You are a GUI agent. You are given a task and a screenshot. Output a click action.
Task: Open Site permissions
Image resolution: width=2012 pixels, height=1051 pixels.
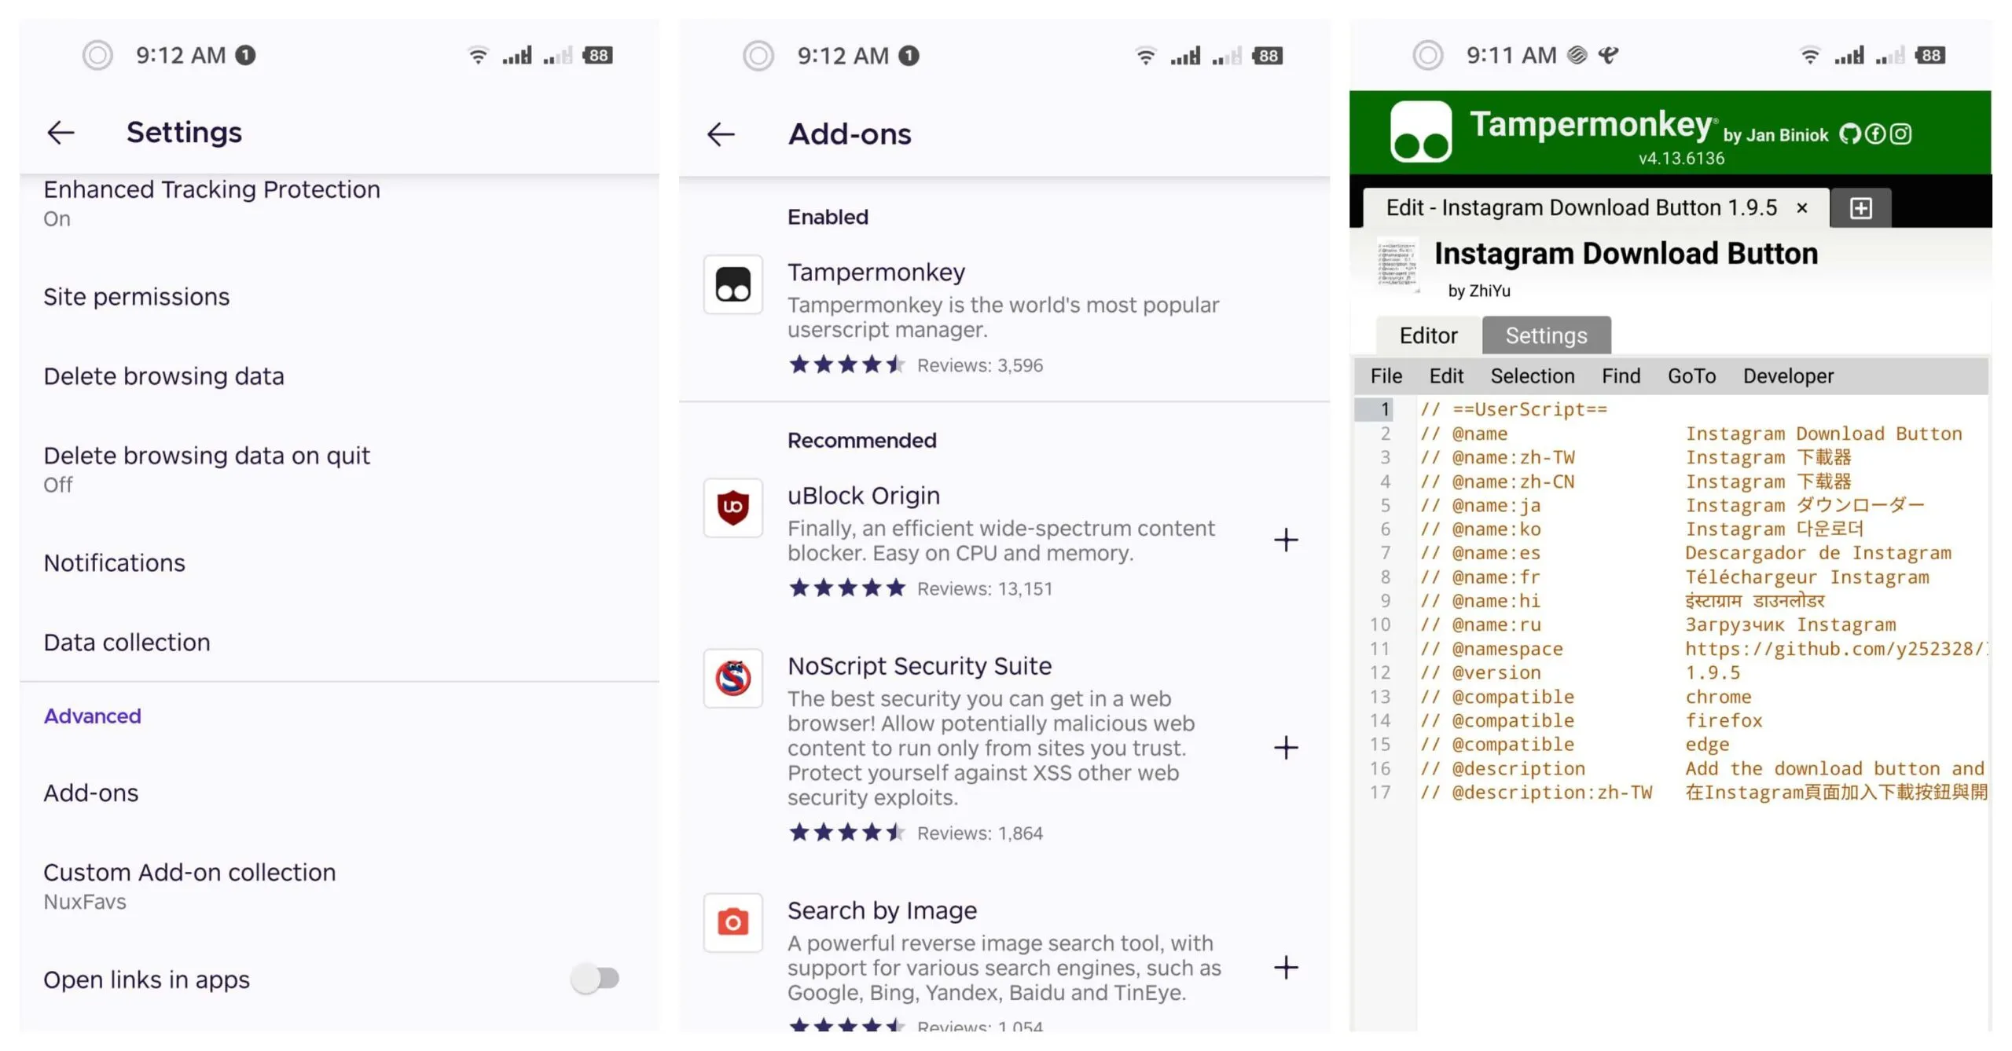pos(339,297)
